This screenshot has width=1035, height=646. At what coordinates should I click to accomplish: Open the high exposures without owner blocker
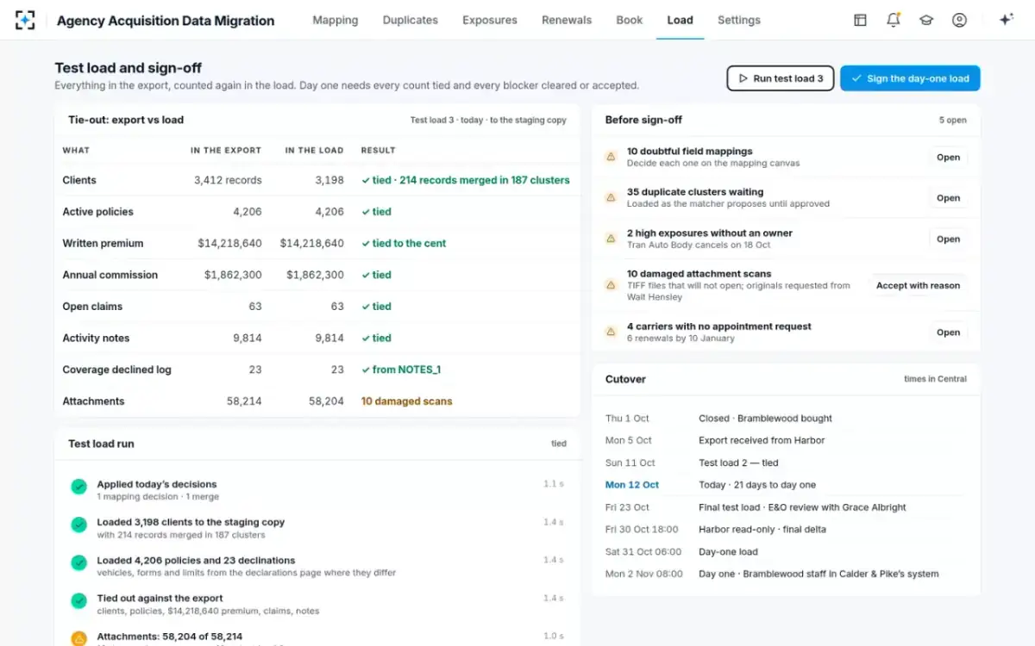tap(948, 239)
